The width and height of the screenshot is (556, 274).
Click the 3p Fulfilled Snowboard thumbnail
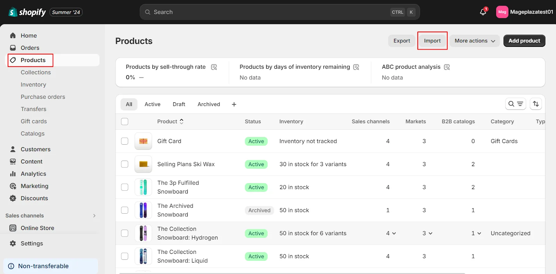(143, 187)
